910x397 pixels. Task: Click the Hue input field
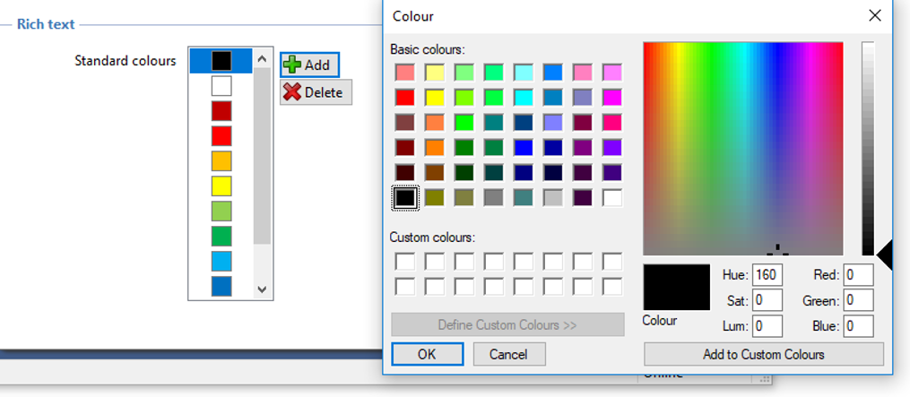pyautogui.click(x=767, y=274)
